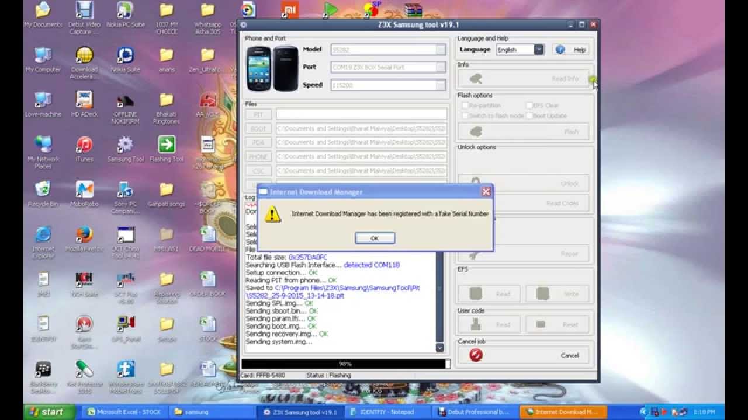
Task: Open NCH Suite desktop icon
Action: (x=84, y=284)
